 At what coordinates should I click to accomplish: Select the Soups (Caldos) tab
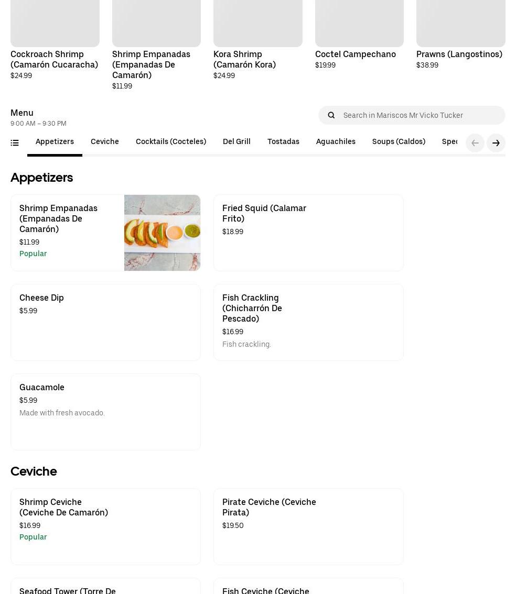399,141
